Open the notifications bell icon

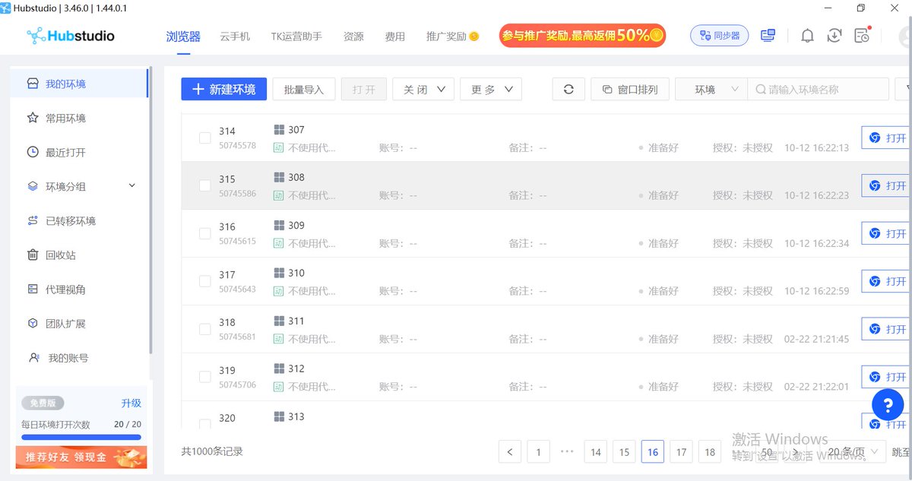(807, 36)
